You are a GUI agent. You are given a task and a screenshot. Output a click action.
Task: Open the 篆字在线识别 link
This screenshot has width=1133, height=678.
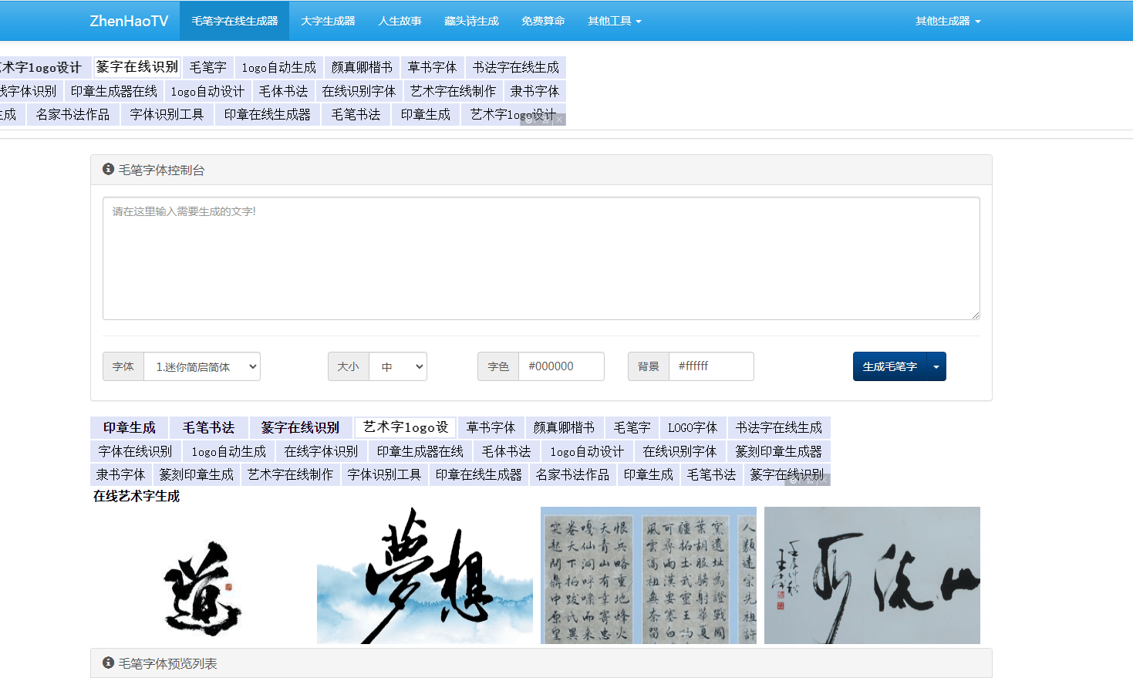[301, 428]
